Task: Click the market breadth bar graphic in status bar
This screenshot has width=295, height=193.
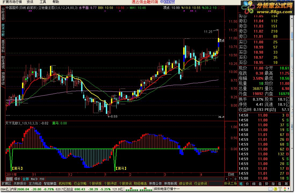Action: [x=139, y=189]
